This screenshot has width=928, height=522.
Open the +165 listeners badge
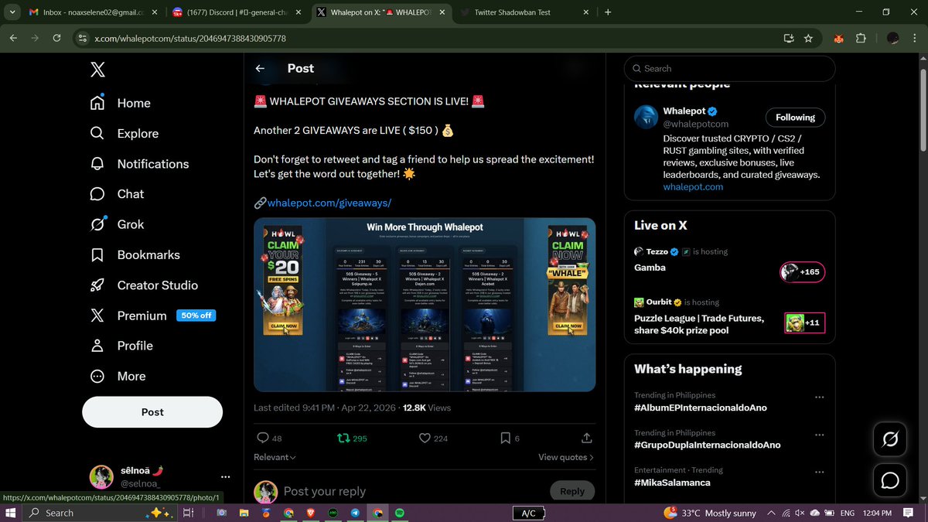click(x=802, y=271)
